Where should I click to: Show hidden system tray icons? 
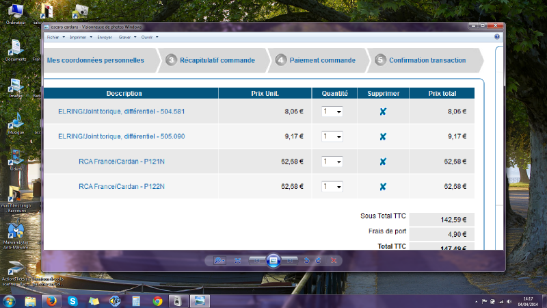point(476,302)
